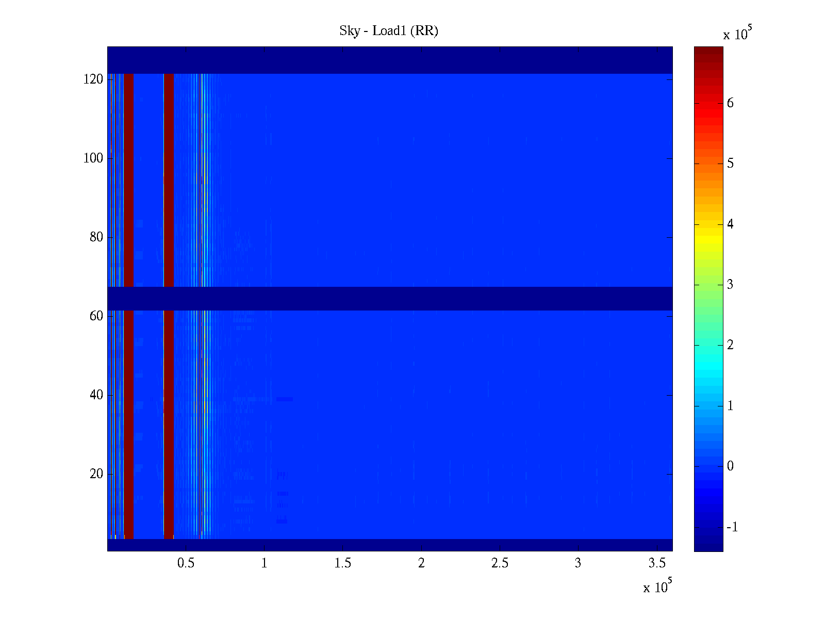The image size is (825, 619).
Task: Click the x-axis tick label 0.5
Action: (x=186, y=563)
